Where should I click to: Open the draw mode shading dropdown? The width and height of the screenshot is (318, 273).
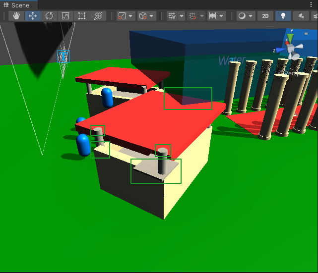pos(246,16)
